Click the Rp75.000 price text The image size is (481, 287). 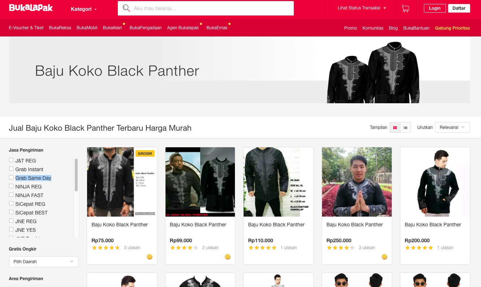coord(103,240)
